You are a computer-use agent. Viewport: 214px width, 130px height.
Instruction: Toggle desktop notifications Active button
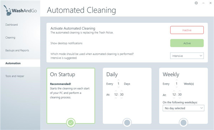(187, 43)
